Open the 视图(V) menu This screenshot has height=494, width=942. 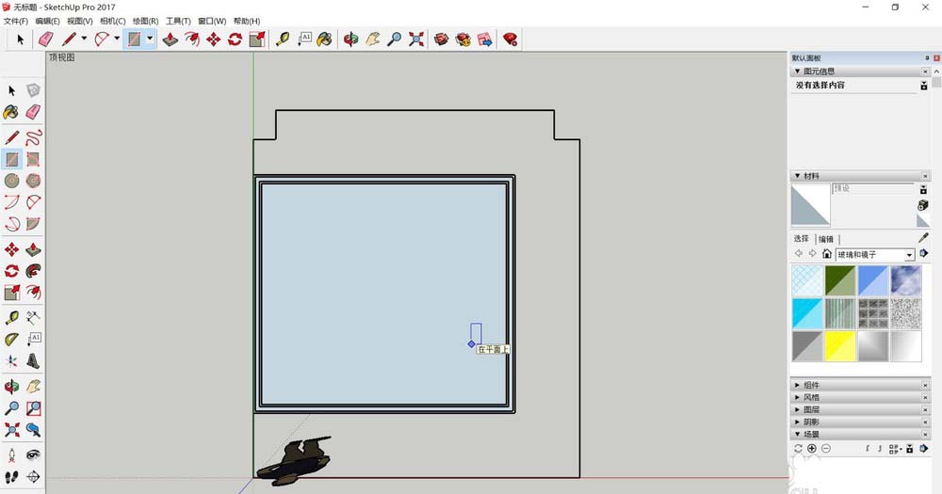coord(80,21)
